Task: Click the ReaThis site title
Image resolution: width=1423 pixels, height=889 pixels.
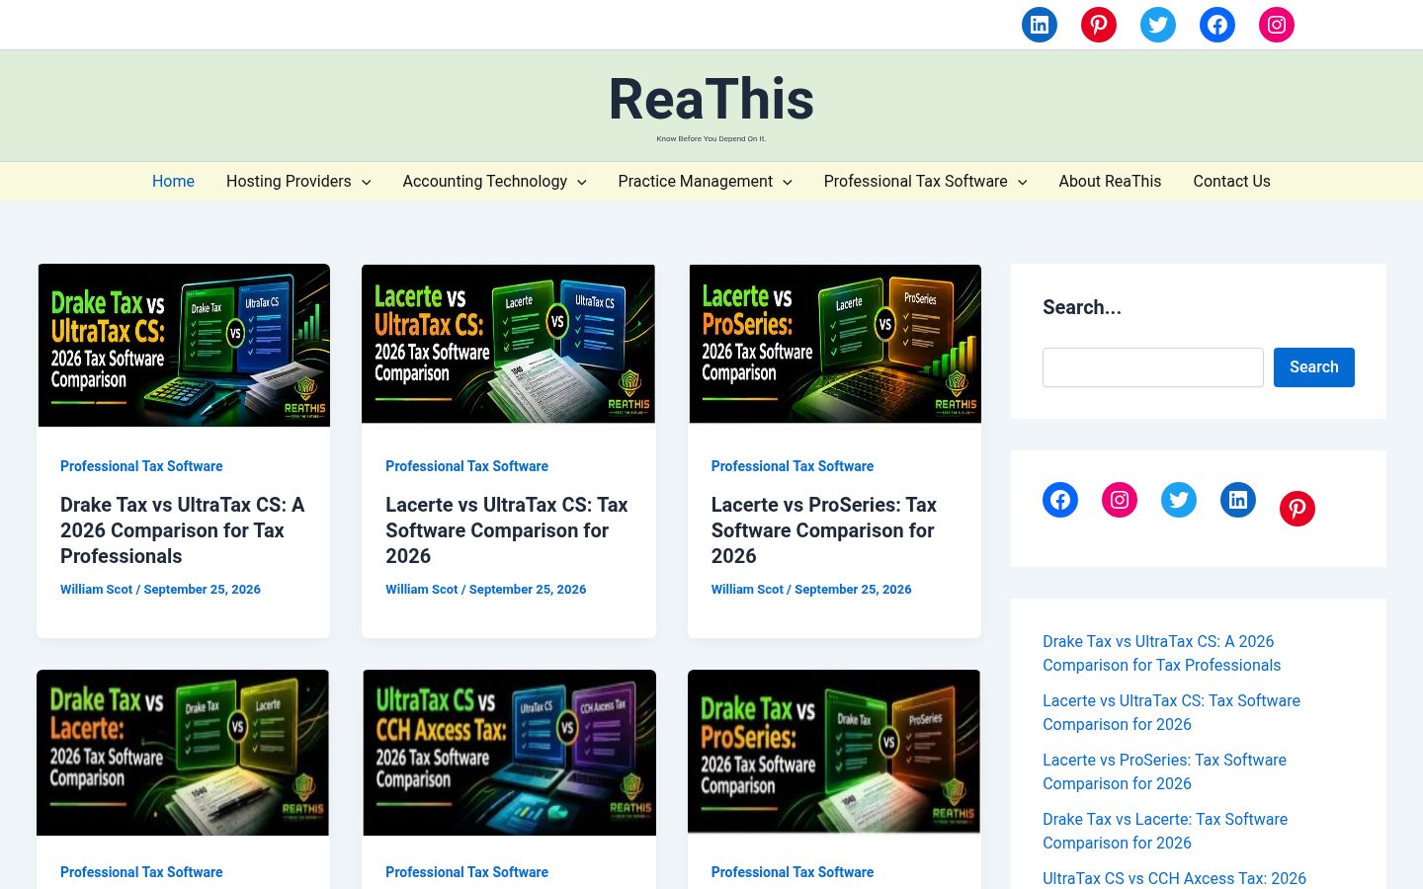Action: point(711,100)
